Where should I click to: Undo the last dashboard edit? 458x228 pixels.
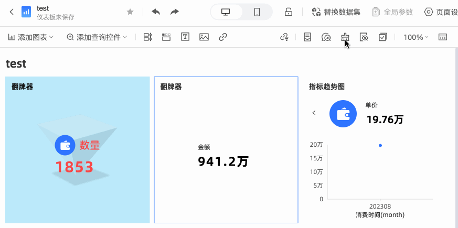156,12
